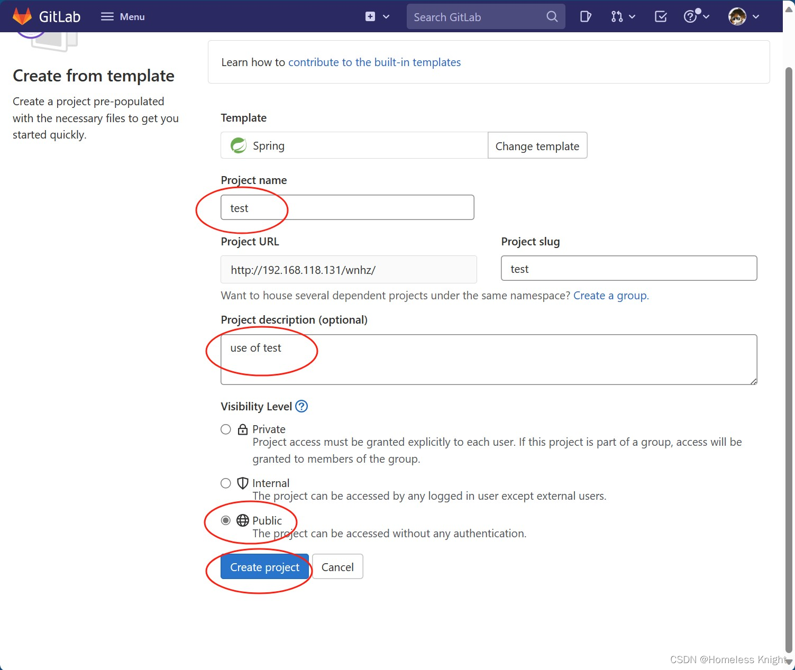Expand the user avatar dropdown
Screen dimensions: 795x670
[x=744, y=16]
